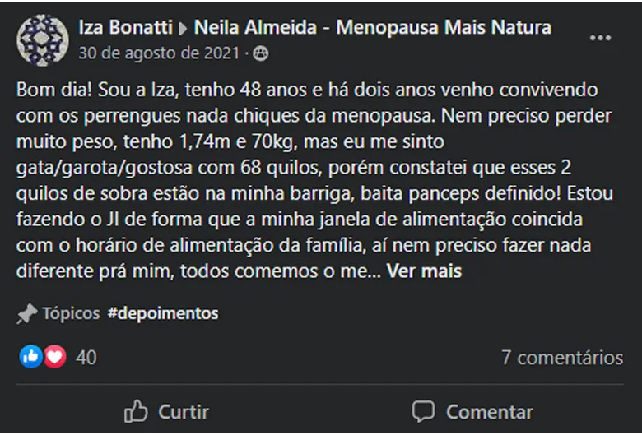The width and height of the screenshot is (642, 435).
Task: Select the #depoimentos topic hashtag
Action: click(163, 313)
